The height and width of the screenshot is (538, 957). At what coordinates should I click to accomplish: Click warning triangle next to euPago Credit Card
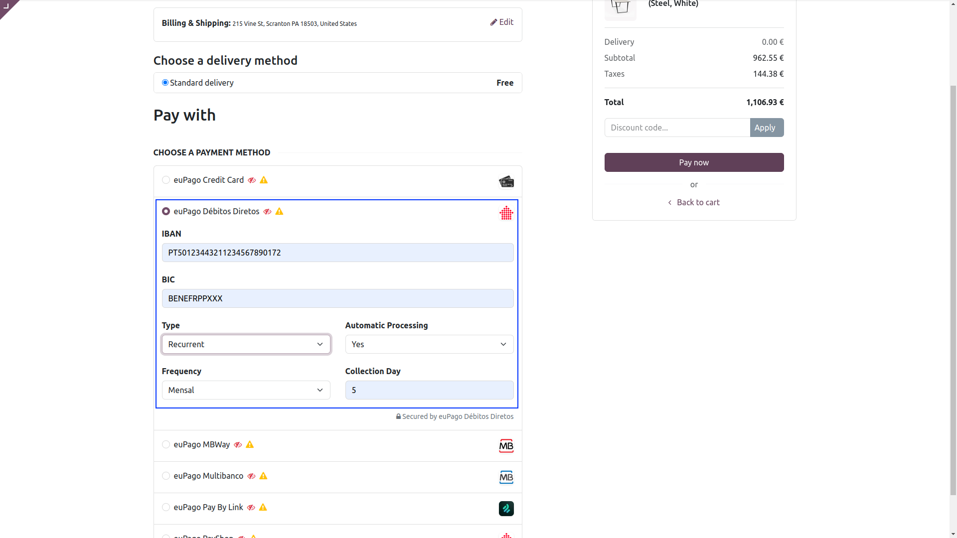264,180
